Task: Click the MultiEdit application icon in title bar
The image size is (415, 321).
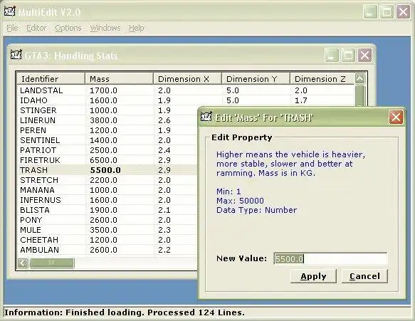Action: [10, 12]
